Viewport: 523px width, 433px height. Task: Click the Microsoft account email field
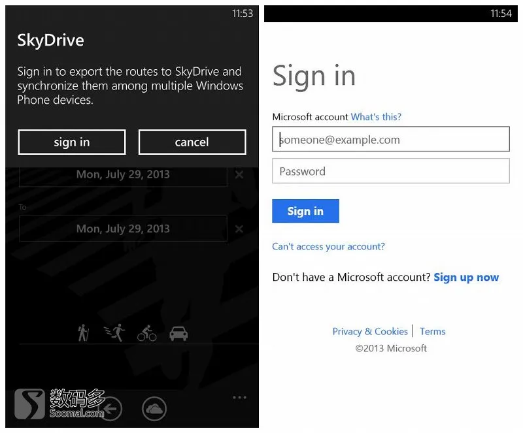coord(390,139)
